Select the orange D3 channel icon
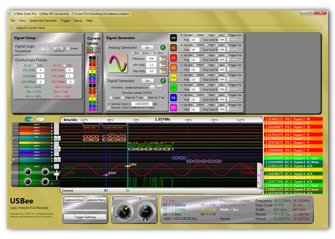The image size is (335, 239). (173, 68)
